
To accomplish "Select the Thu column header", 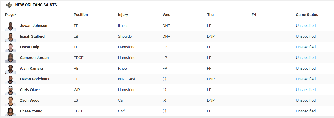I will coord(210,15).
